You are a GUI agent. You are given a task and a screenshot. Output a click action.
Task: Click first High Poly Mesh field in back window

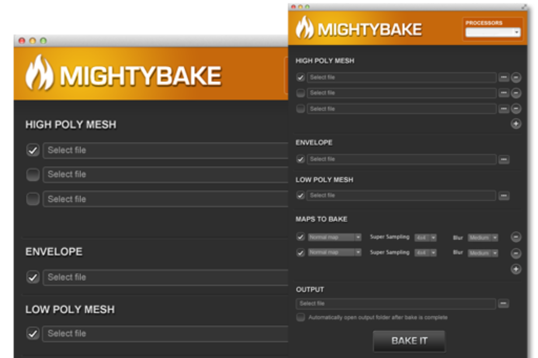(x=165, y=150)
